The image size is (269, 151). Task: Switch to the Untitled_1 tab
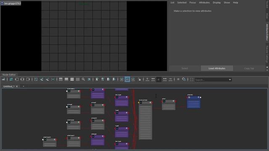9,86
